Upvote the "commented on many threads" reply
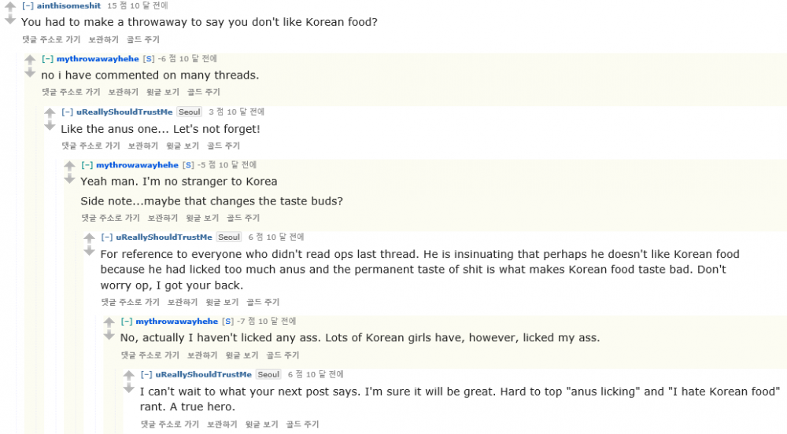 pyautogui.click(x=30, y=60)
